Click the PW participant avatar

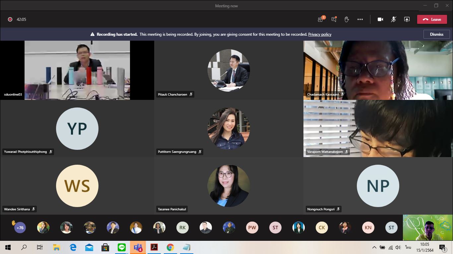[x=252, y=228]
